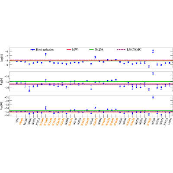Click the N7329 outlier point in bottom panel
This screenshot has height=173, width=173.
coord(153,97)
